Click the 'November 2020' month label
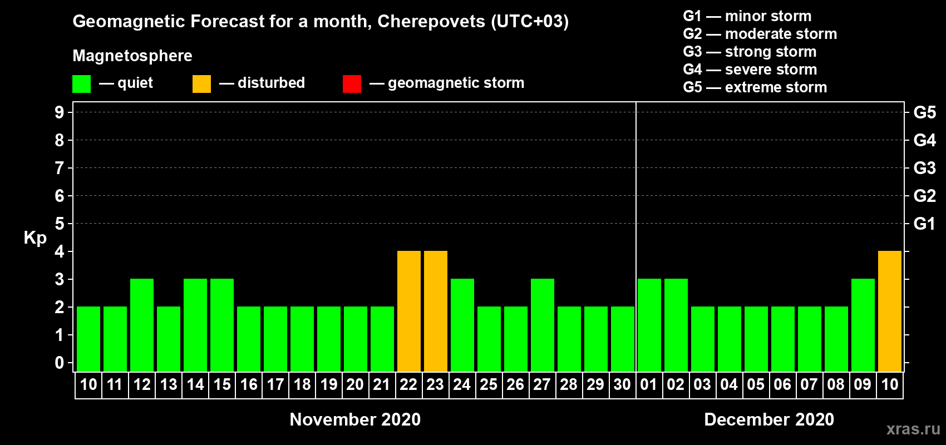Viewport: 946px width, 445px height. click(355, 419)
